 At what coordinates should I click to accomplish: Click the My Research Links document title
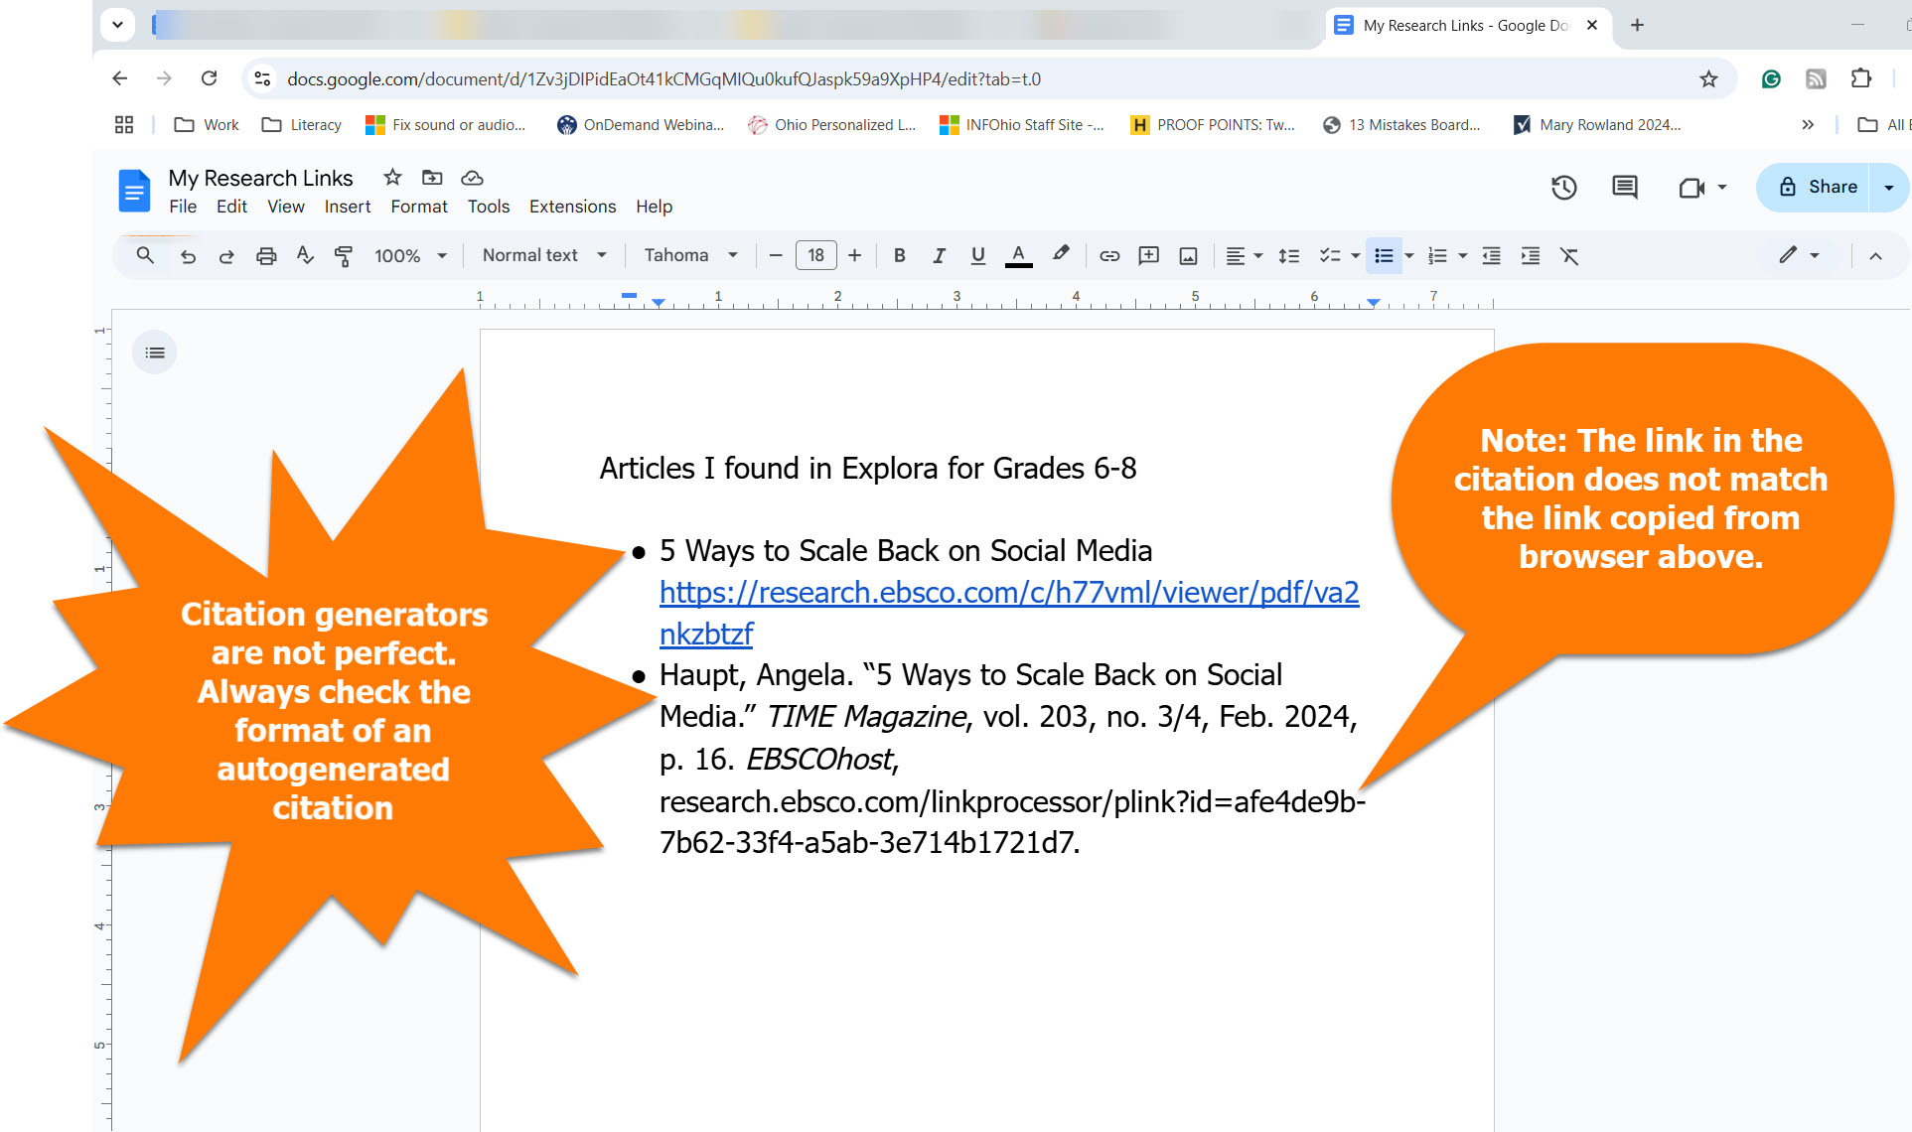pos(260,178)
